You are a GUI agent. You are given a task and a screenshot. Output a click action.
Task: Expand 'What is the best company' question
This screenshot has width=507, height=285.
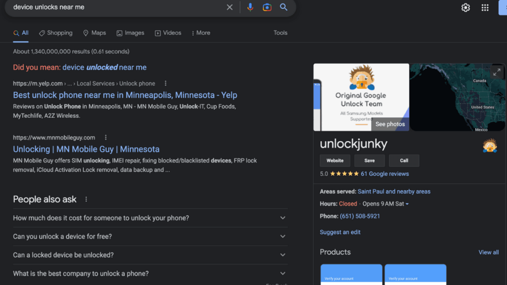pos(151,273)
